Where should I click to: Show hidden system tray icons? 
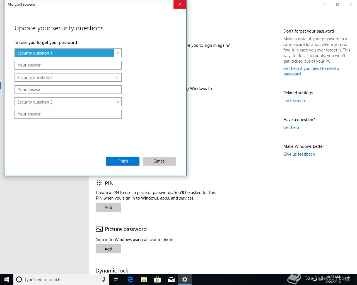click(x=308, y=279)
